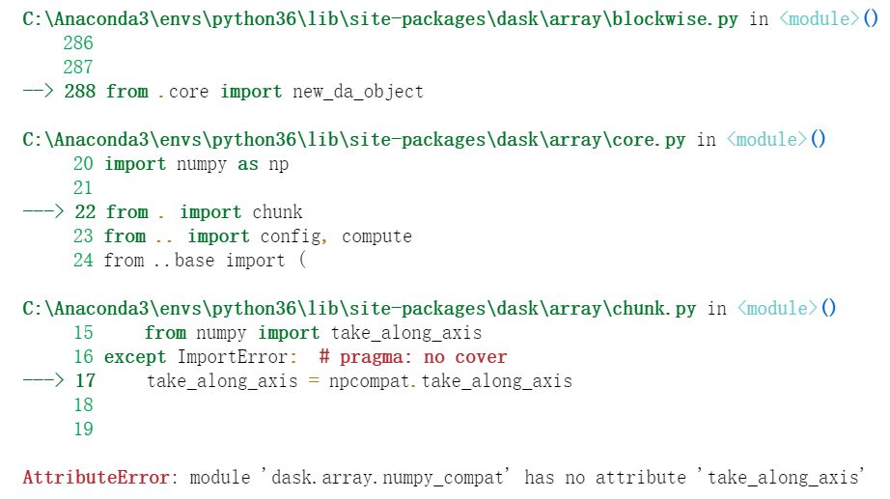Click the 'from ..base import (' line

coord(205,261)
